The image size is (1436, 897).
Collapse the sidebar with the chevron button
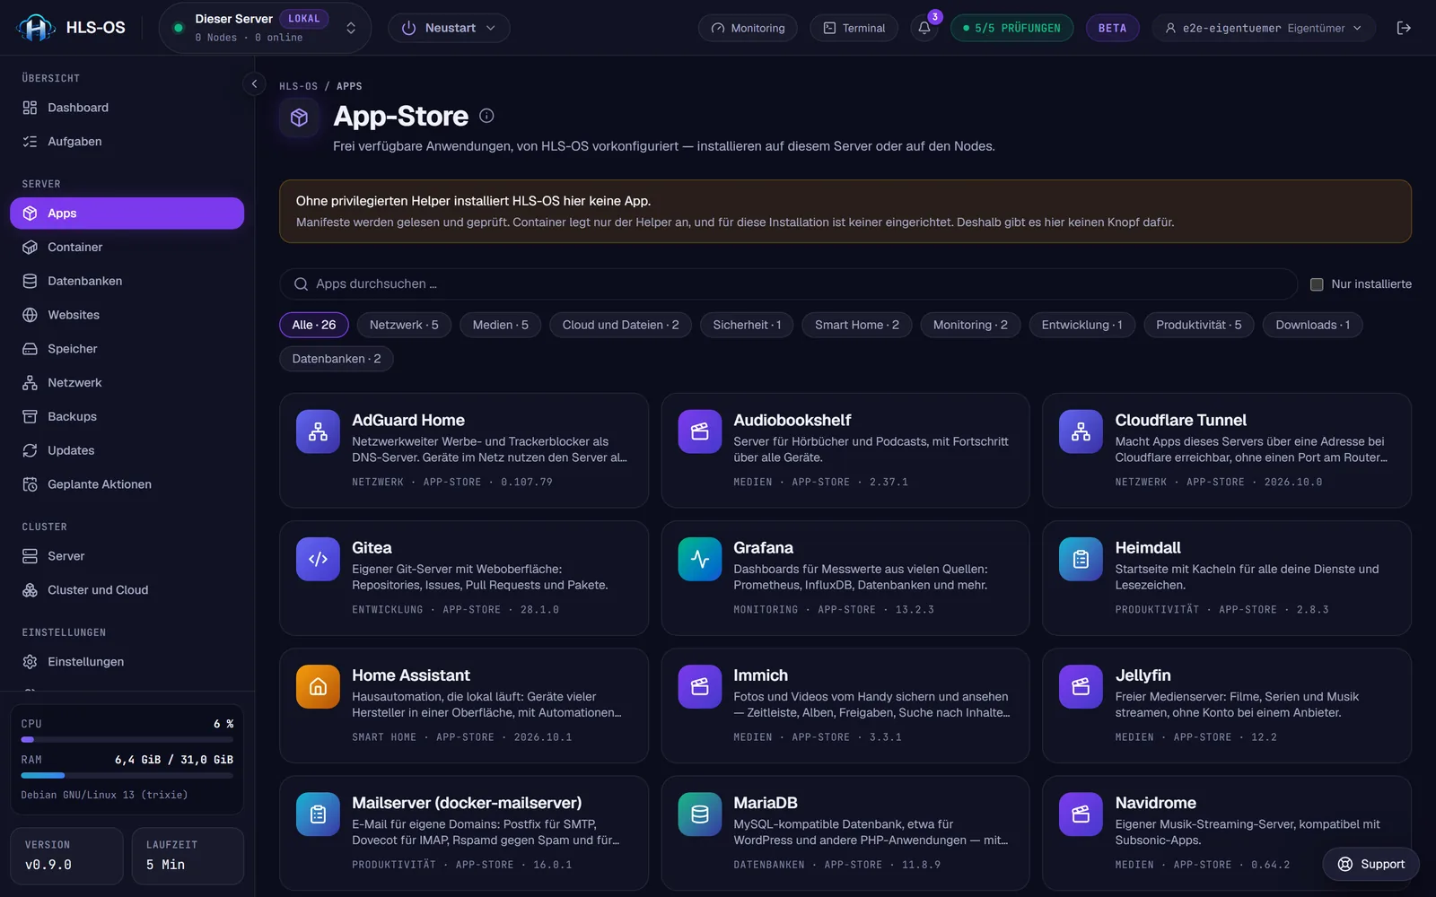coord(254,83)
